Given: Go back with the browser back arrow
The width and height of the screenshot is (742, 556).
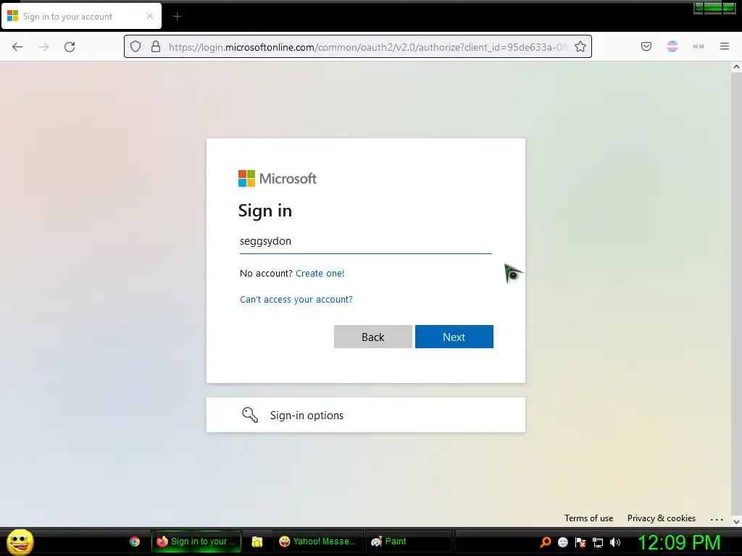Looking at the screenshot, I should [x=17, y=47].
